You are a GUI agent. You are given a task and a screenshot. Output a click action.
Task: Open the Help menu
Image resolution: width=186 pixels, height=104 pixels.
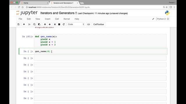click(77, 19)
